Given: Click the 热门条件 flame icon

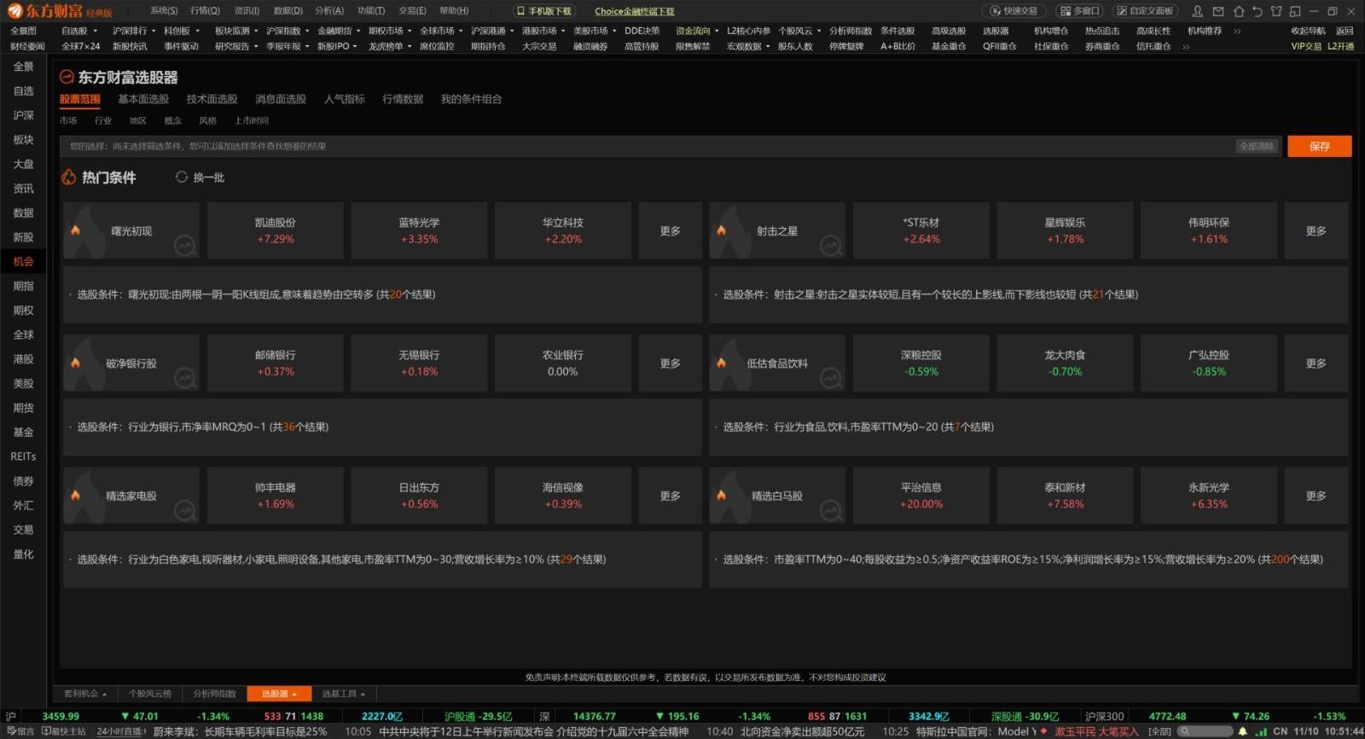Looking at the screenshot, I should 68,177.
